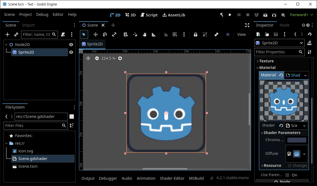Open the list selection tool
Image resolution: width=317 pixels, height=186 pixels.
pyautogui.click(x=126, y=35)
